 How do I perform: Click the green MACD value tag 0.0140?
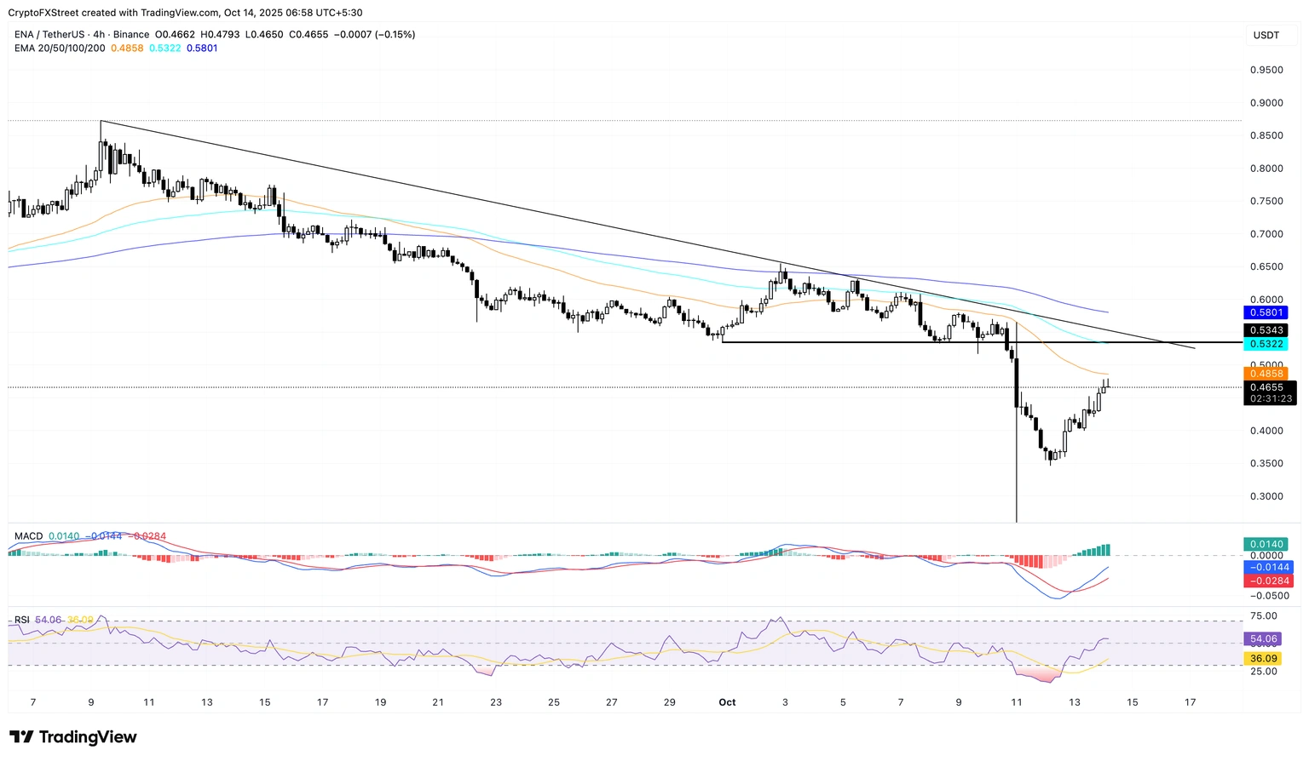(1266, 543)
